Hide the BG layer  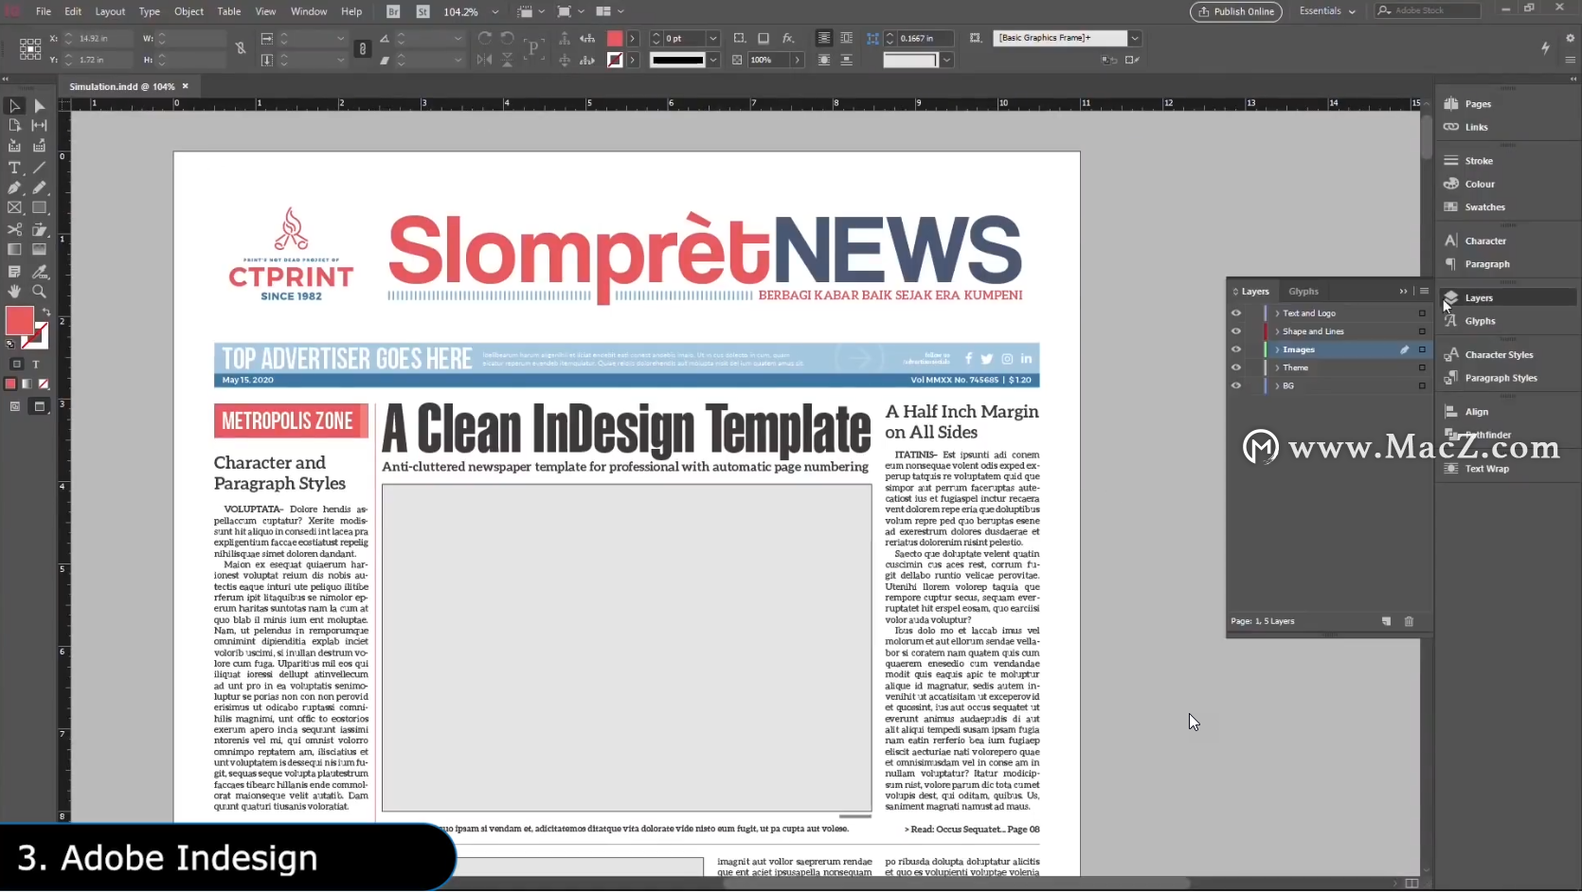click(x=1235, y=385)
